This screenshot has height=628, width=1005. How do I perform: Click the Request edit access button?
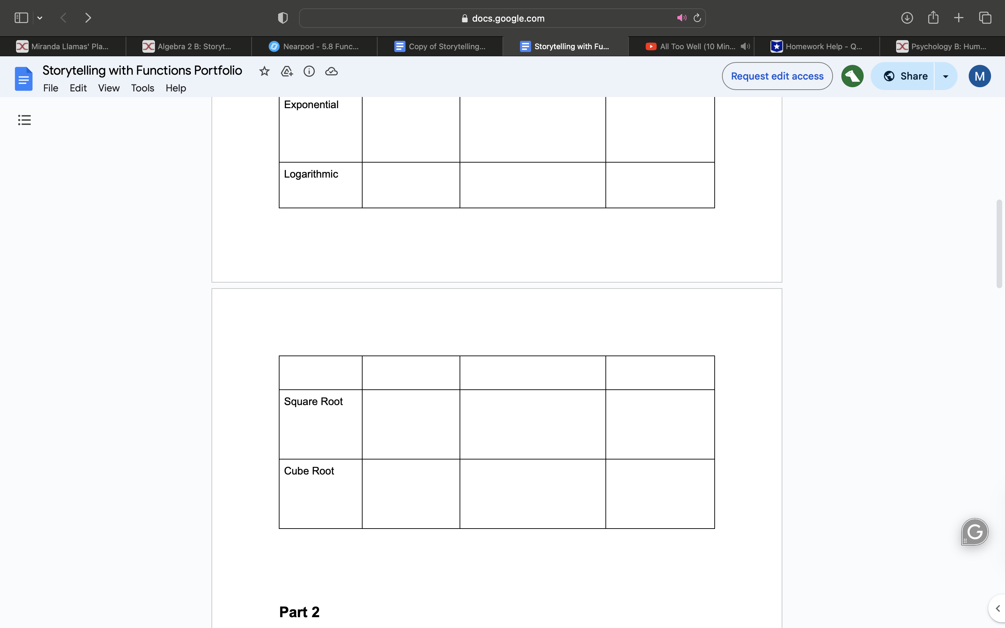click(777, 76)
